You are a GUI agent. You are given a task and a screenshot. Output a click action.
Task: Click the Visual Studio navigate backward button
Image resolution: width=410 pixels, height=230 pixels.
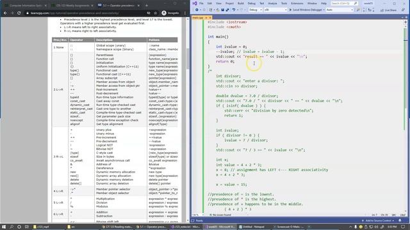pyautogui.click(x=197, y=10)
